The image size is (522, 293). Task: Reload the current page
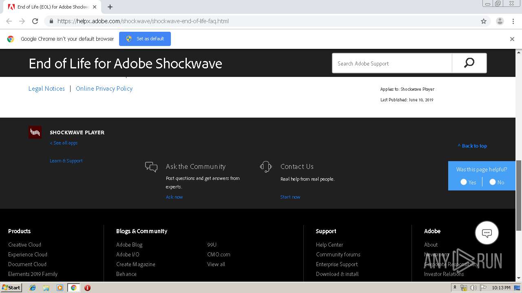click(x=35, y=21)
